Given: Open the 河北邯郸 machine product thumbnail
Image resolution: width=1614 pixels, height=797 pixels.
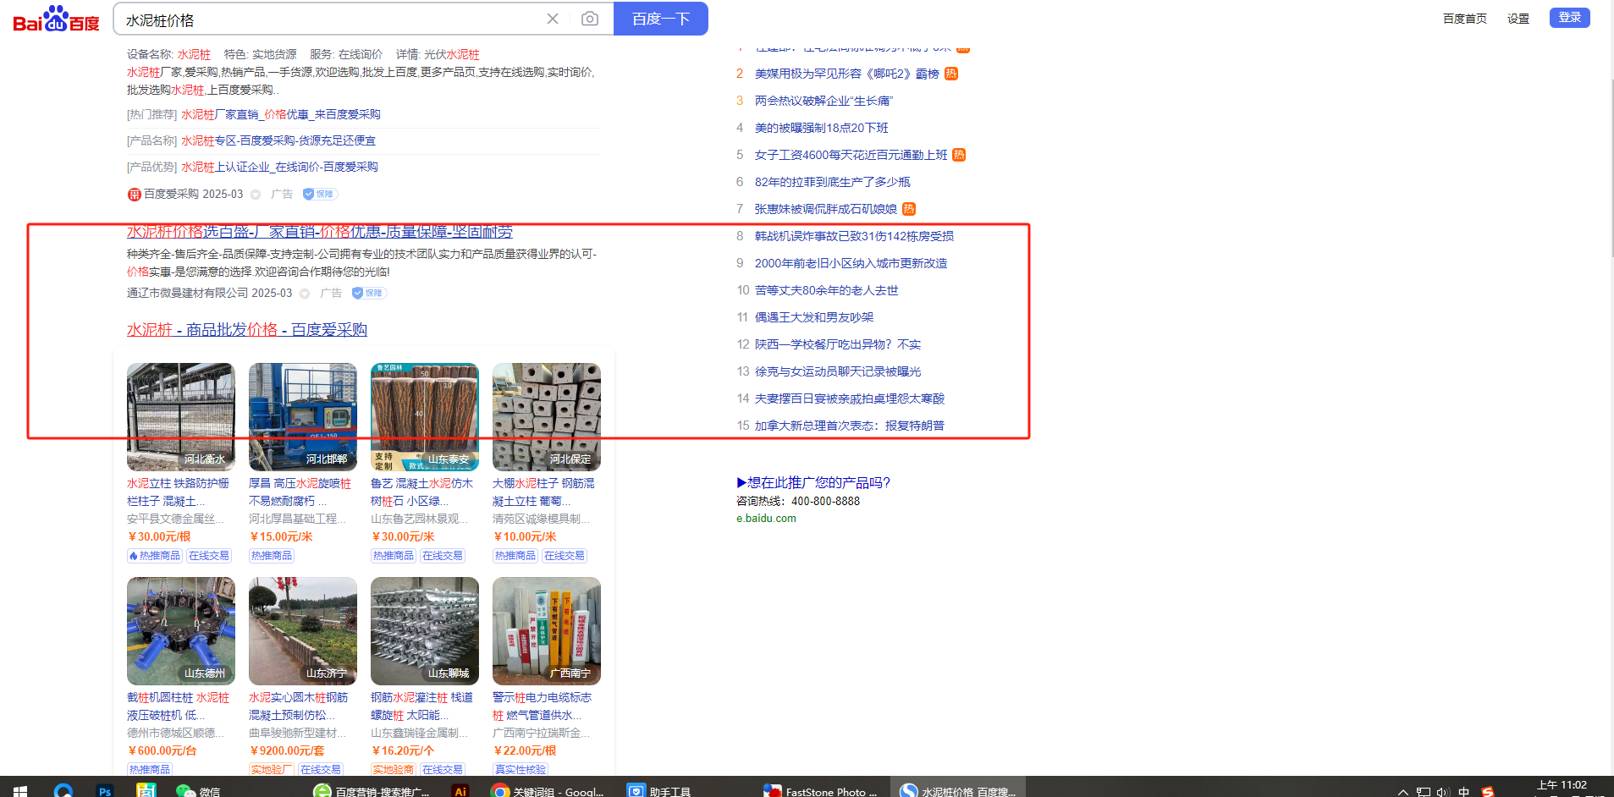Looking at the screenshot, I should 303,417.
